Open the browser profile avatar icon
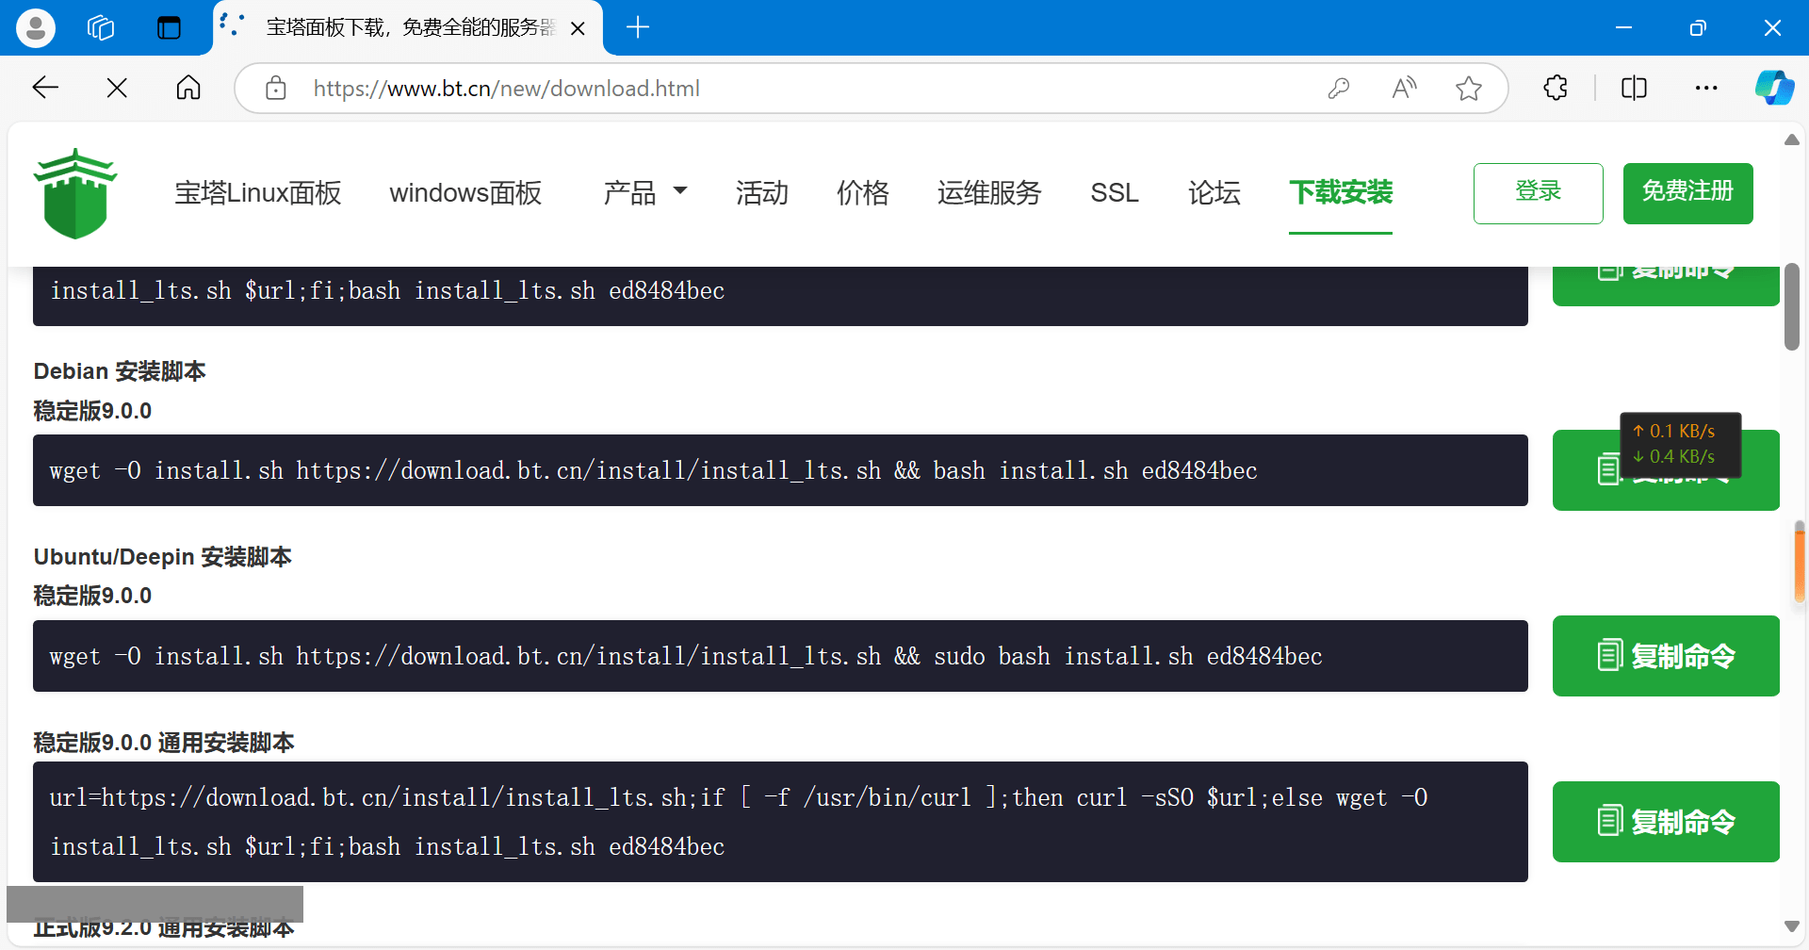This screenshot has height=950, width=1809. tap(36, 27)
